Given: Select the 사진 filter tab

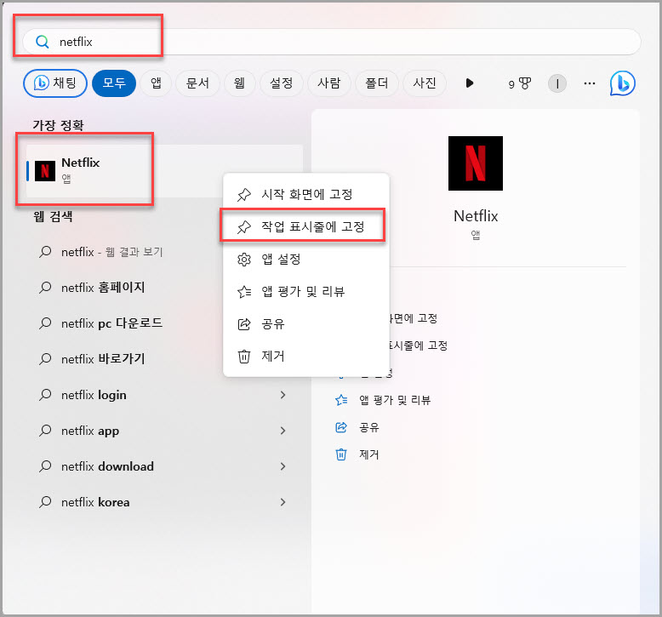Looking at the screenshot, I should click(x=425, y=83).
